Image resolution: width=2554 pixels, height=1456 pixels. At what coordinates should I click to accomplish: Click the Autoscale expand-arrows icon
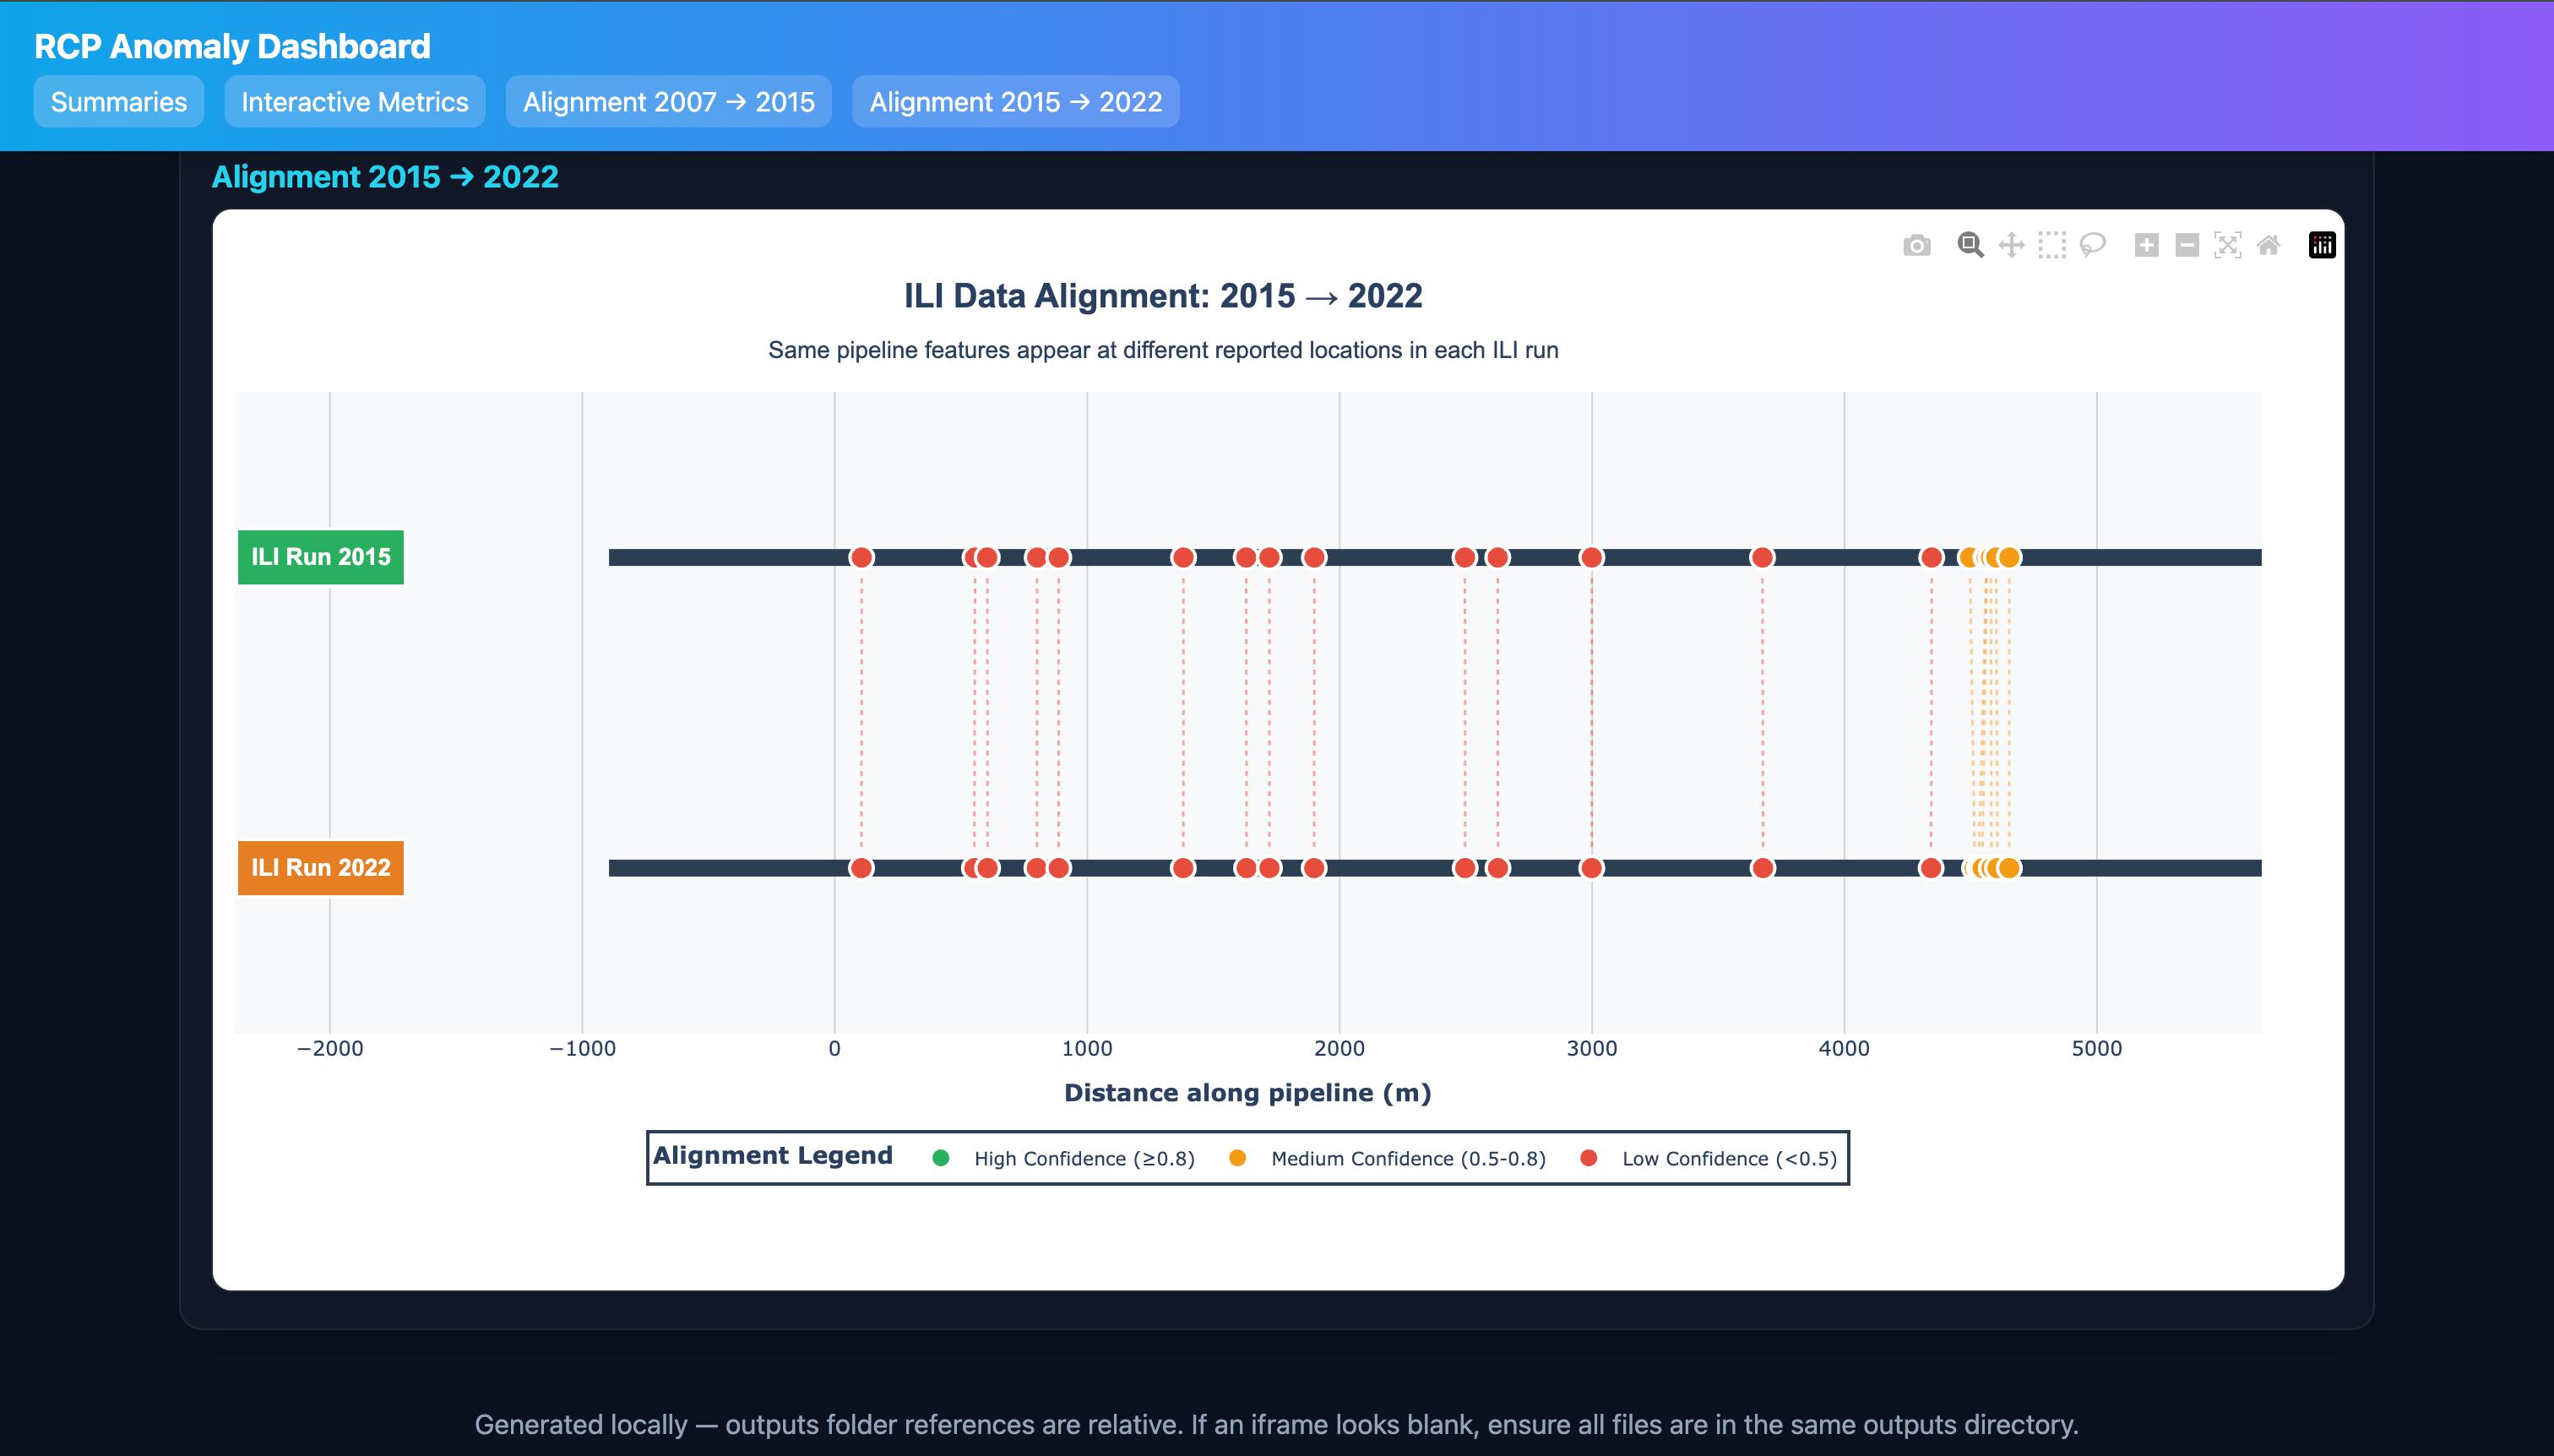pyautogui.click(x=2227, y=245)
